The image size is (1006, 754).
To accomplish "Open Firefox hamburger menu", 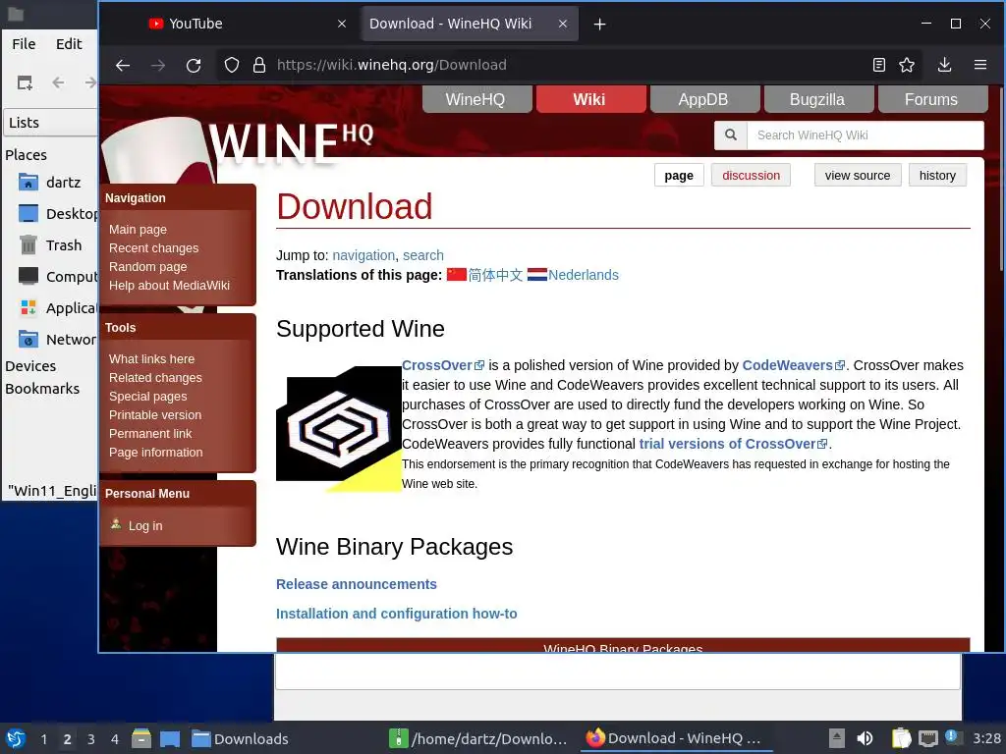I will point(980,65).
